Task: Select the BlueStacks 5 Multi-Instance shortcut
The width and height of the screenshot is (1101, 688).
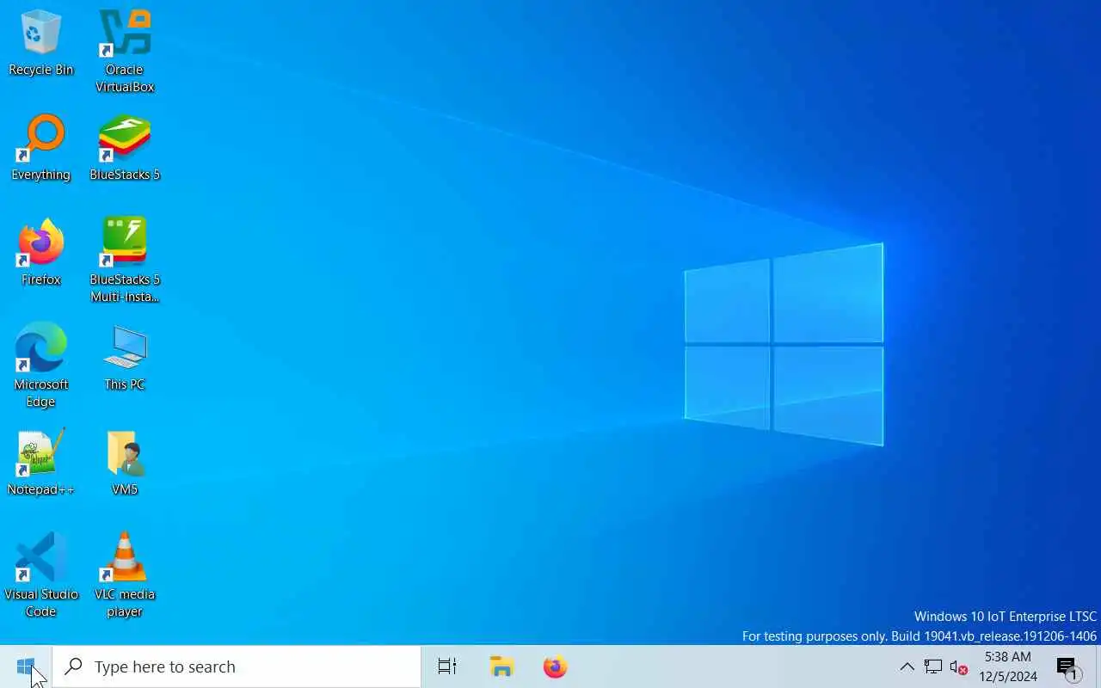Action: pos(125,261)
